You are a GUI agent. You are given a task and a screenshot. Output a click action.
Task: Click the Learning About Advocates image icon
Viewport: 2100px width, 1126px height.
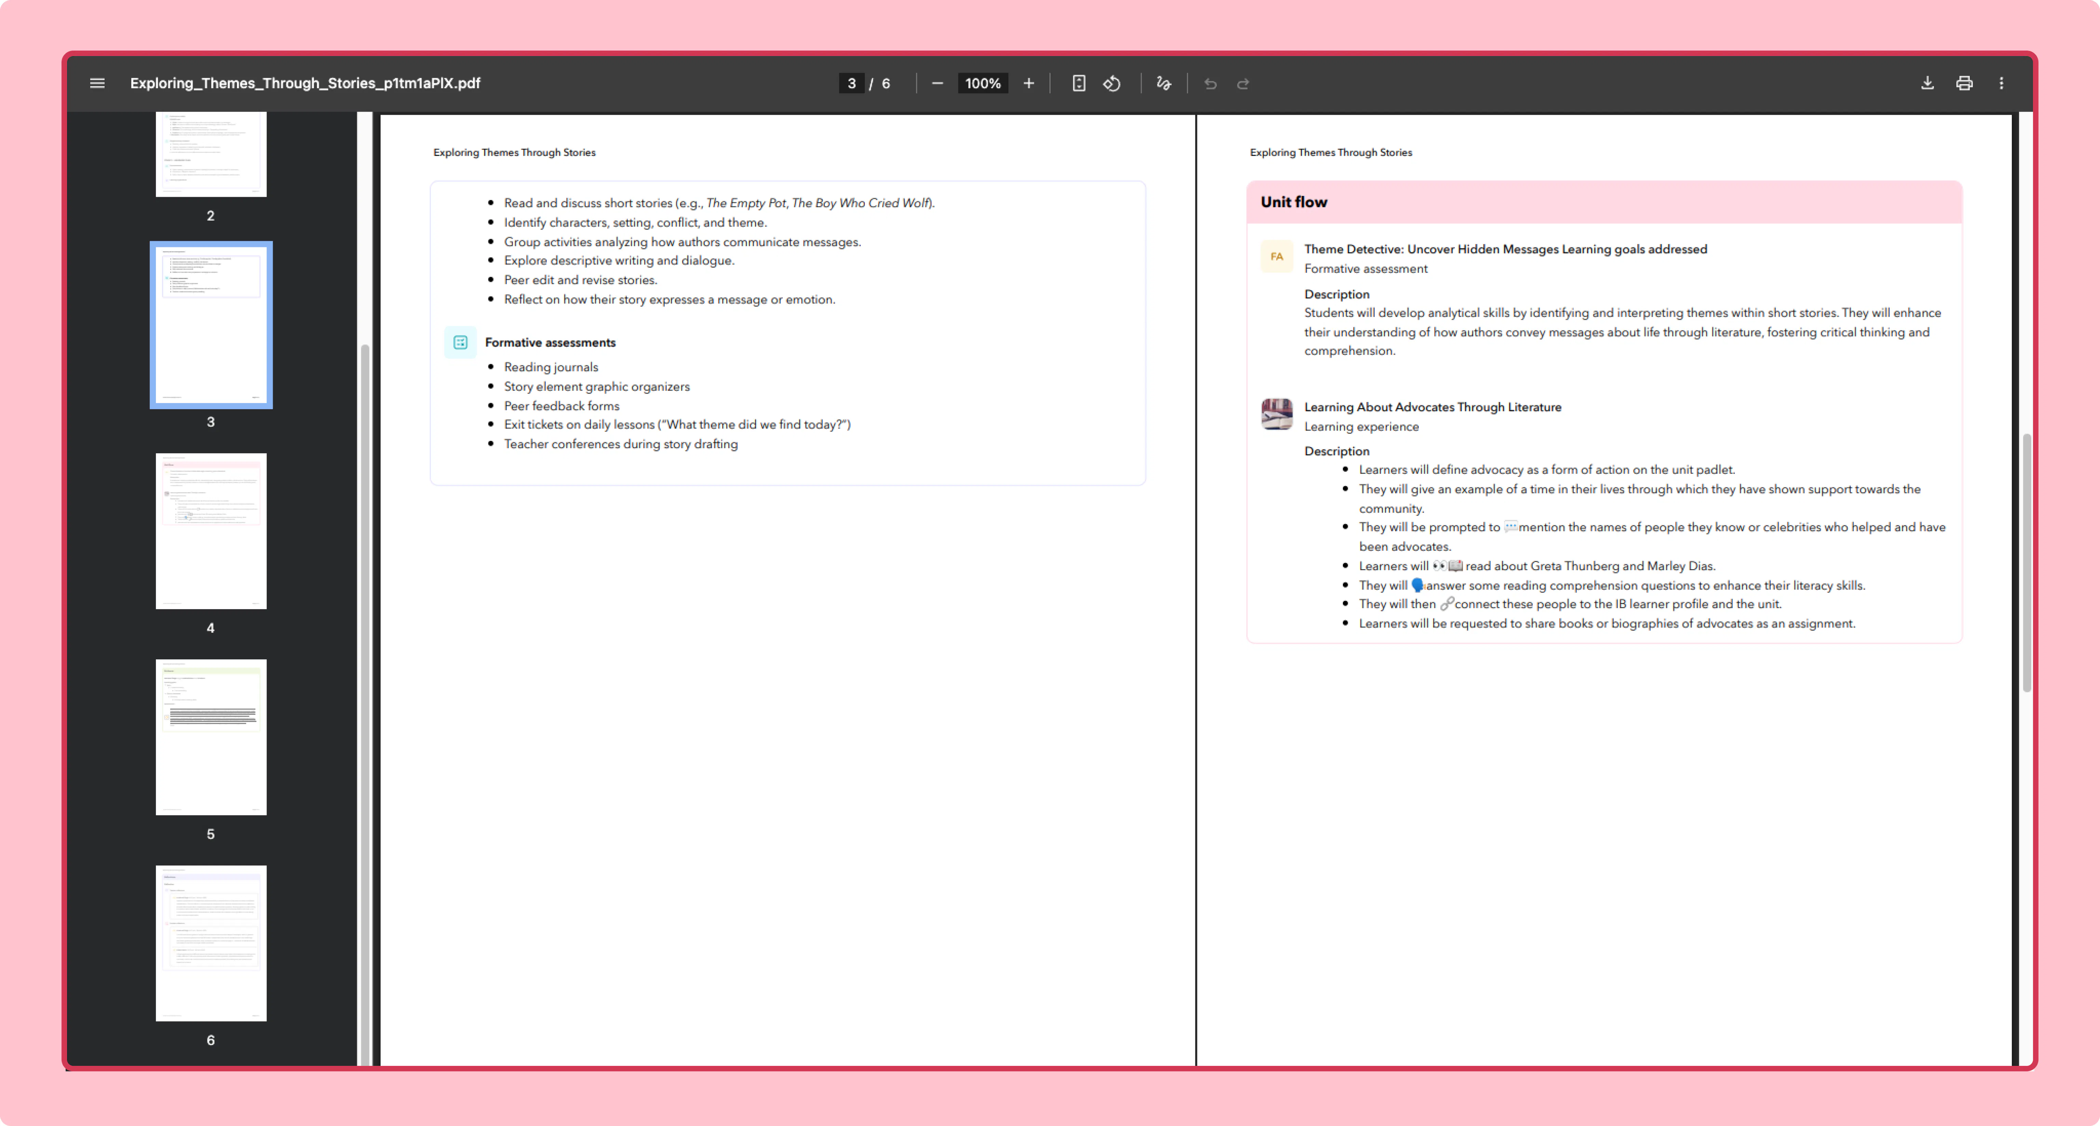point(1277,414)
